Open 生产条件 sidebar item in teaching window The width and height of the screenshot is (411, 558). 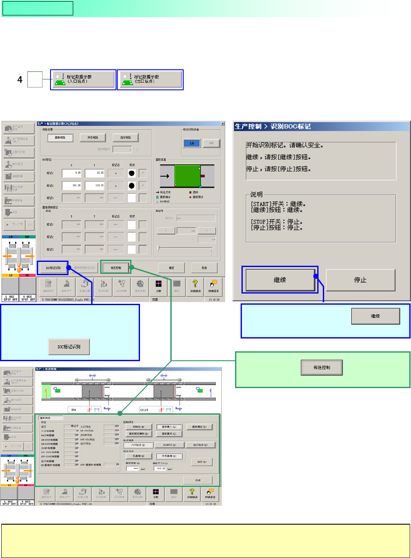point(19,128)
